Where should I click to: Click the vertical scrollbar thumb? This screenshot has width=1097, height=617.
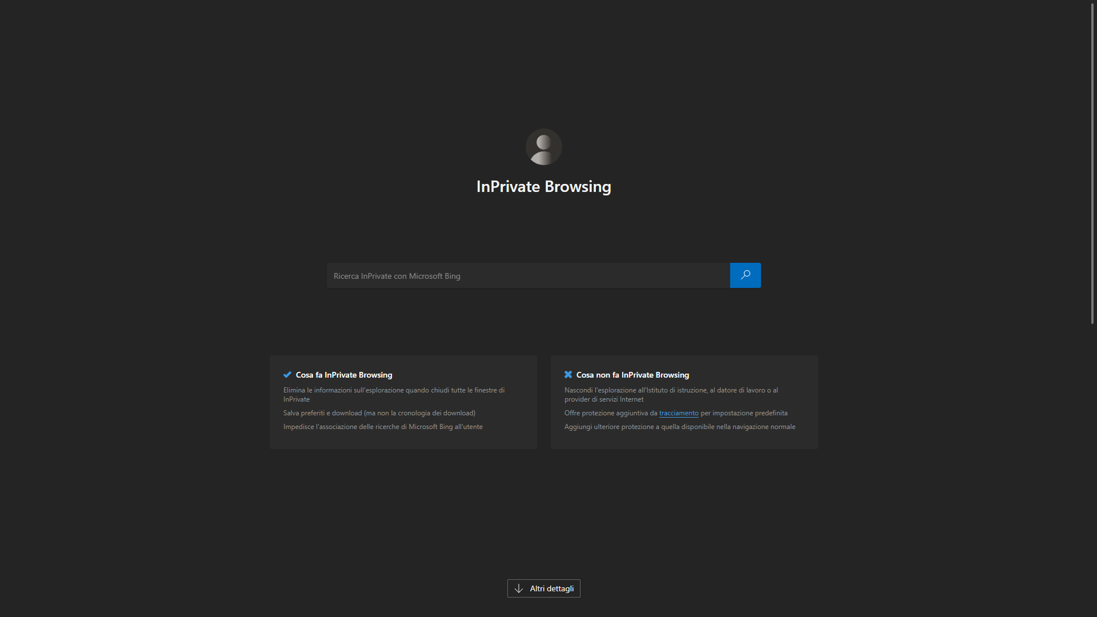[x=1092, y=163]
